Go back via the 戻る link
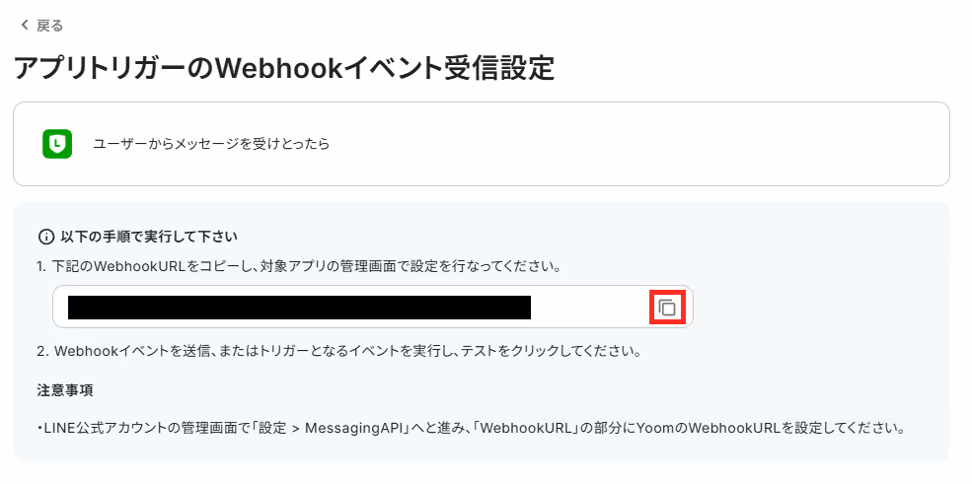 click(49, 26)
